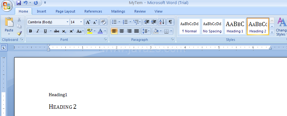Undo the last action
Image resolution: width=287 pixels, height=116 pixels.
tap(25, 3)
